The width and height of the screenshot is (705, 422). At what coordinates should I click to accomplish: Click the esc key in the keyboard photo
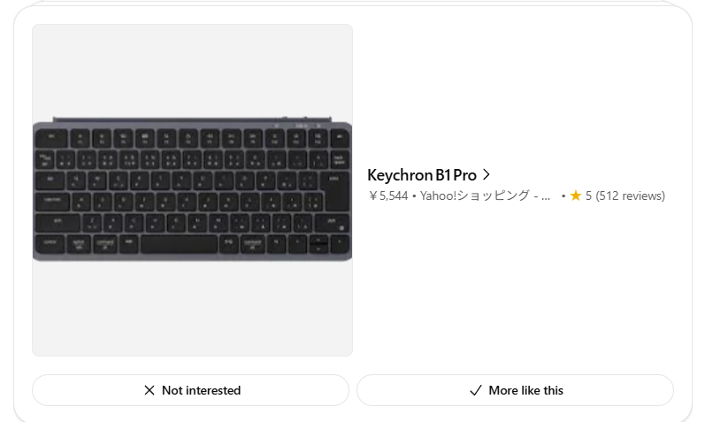(x=51, y=138)
